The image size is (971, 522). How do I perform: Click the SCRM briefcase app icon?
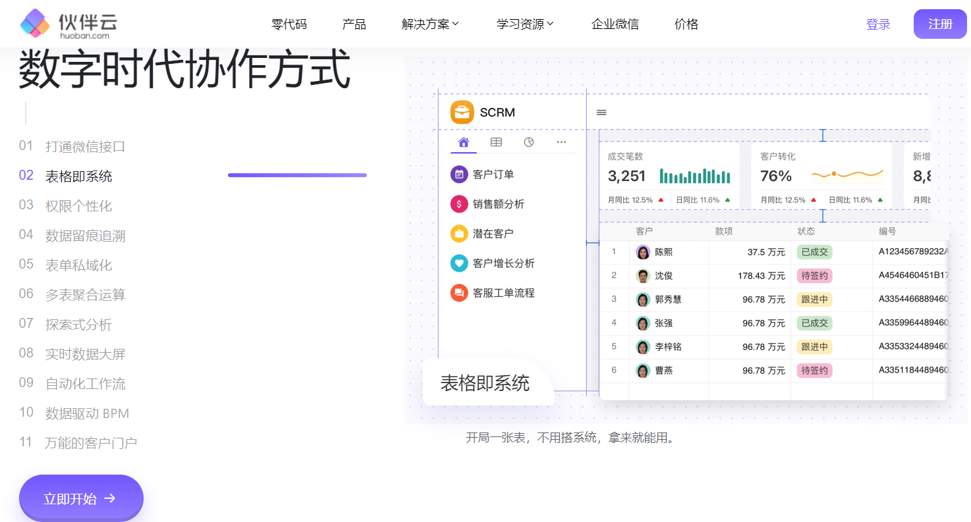[x=462, y=113]
